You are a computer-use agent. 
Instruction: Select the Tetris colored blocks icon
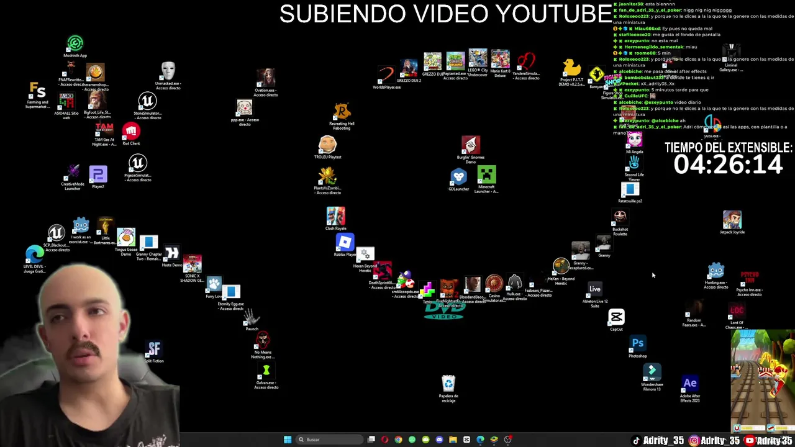click(427, 292)
